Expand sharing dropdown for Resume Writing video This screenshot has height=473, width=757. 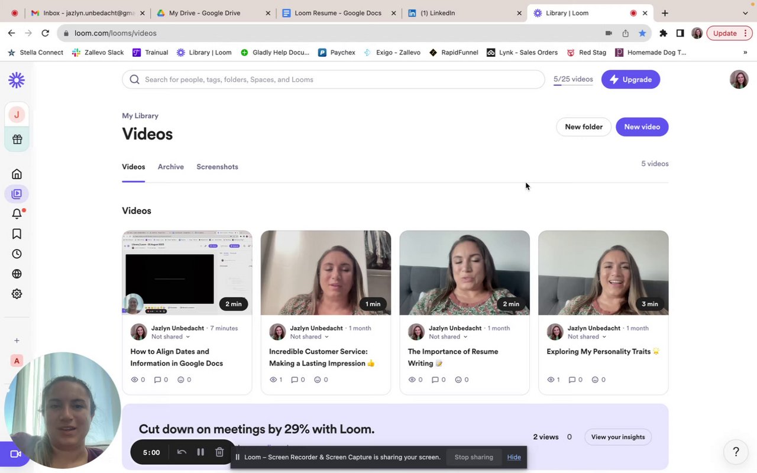pyautogui.click(x=448, y=337)
